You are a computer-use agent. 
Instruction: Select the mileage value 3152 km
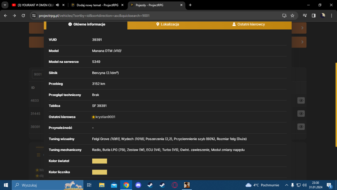(x=99, y=84)
